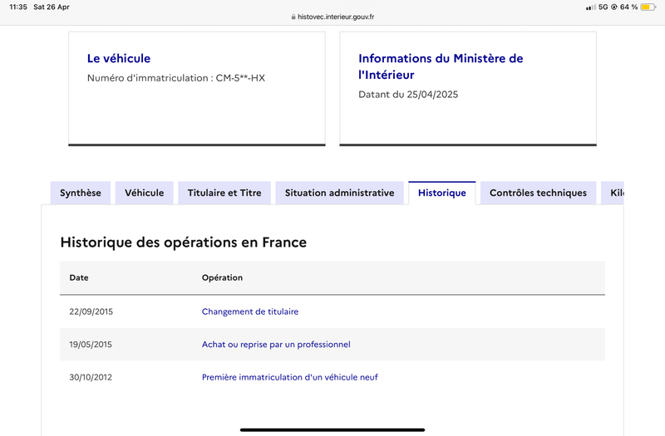
Task: Tap the 11:35 clock in status bar
Action: [x=18, y=7]
